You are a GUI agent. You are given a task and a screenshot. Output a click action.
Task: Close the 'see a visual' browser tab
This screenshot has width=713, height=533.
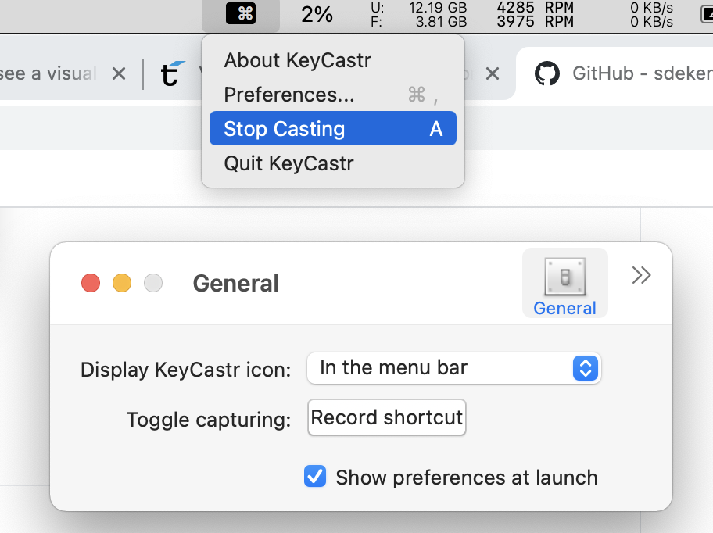119,73
